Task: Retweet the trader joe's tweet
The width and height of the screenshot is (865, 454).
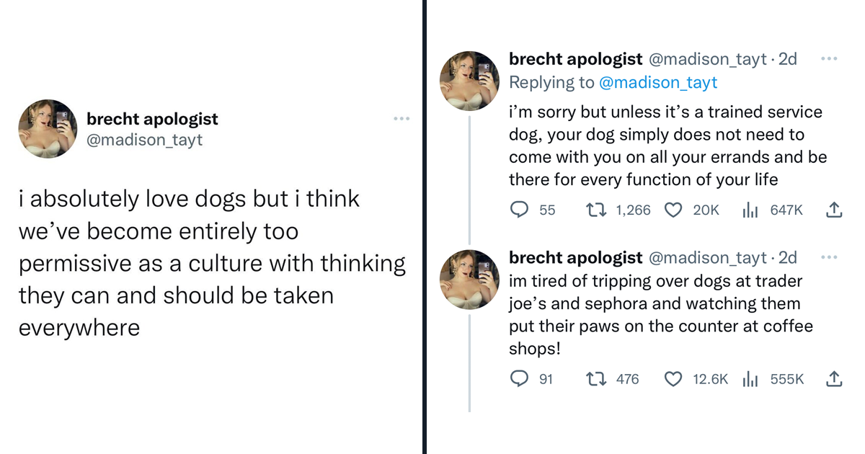Action: tap(596, 378)
